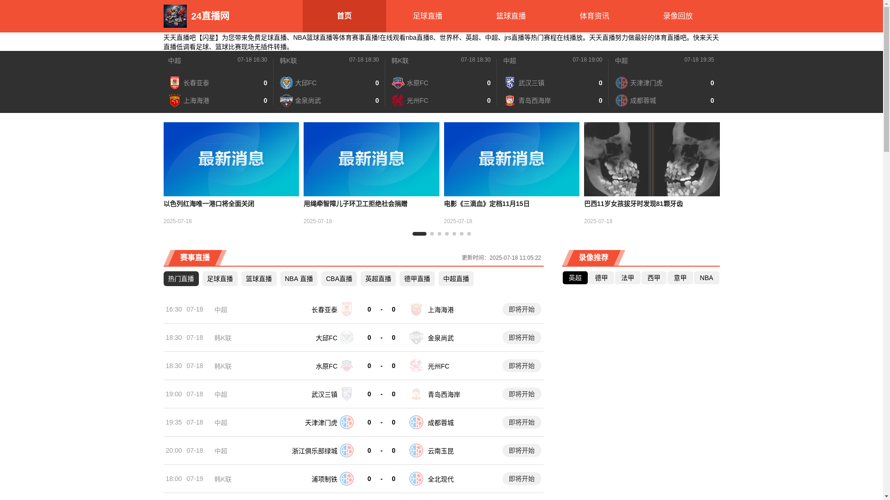Switch recordings to NBA tab
This screenshot has height=500, width=890.
pyautogui.click(x=706, y=278)
